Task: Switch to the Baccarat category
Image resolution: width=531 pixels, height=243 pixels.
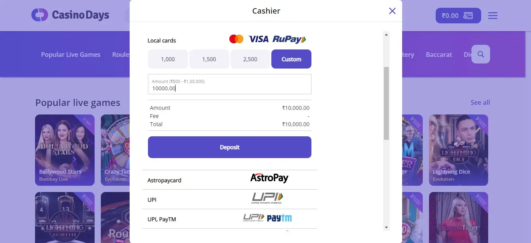Action: (x=439, y=55)
